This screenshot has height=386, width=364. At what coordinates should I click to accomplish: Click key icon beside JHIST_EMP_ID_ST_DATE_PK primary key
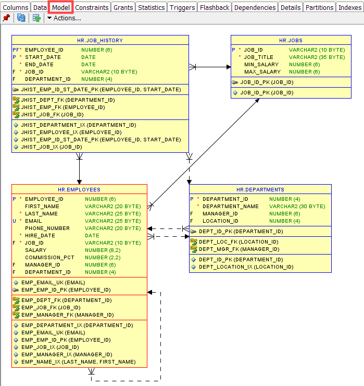(x=16, y=90)
